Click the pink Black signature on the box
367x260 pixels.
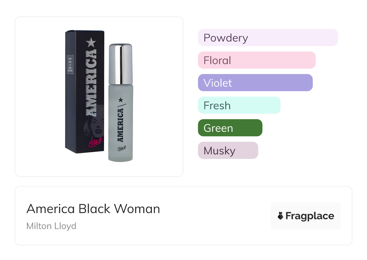(x=96, y=142)
